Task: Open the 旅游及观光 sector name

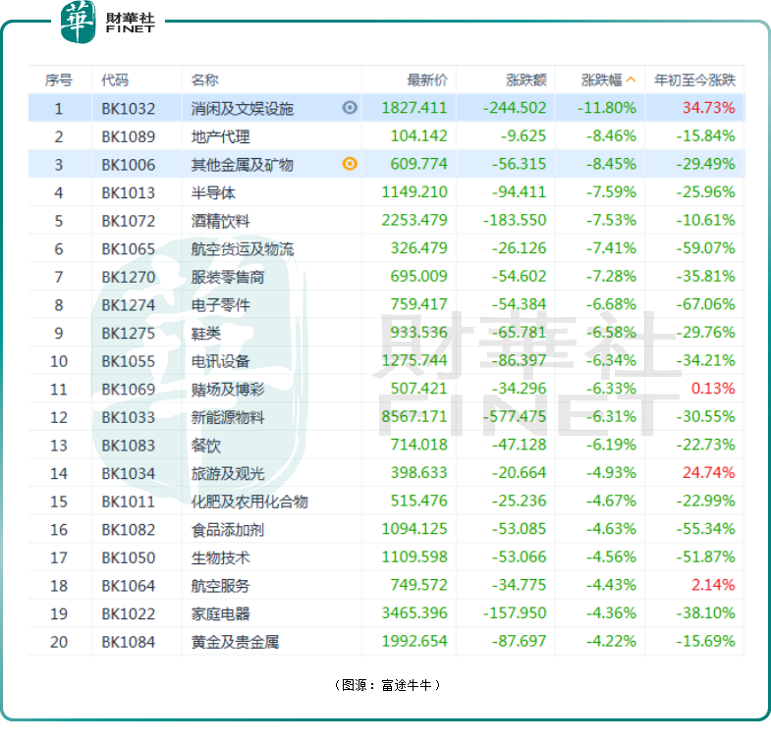Action: pyautogui.click(x=227, y=473)
